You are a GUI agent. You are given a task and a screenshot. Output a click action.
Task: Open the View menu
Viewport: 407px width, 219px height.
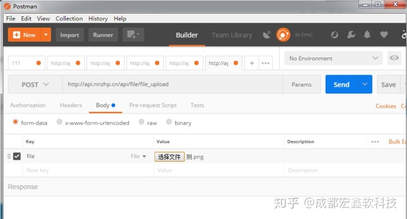click(x=44, y=19)
